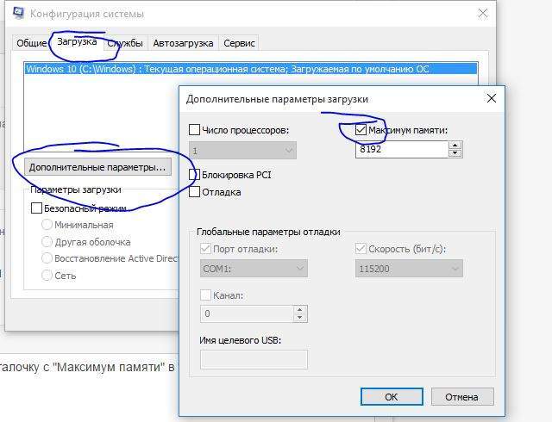Go to the Автозагрузка tab
Image resolution: width=552 pixels, height=422 pixels.
[x=183, y=43]
